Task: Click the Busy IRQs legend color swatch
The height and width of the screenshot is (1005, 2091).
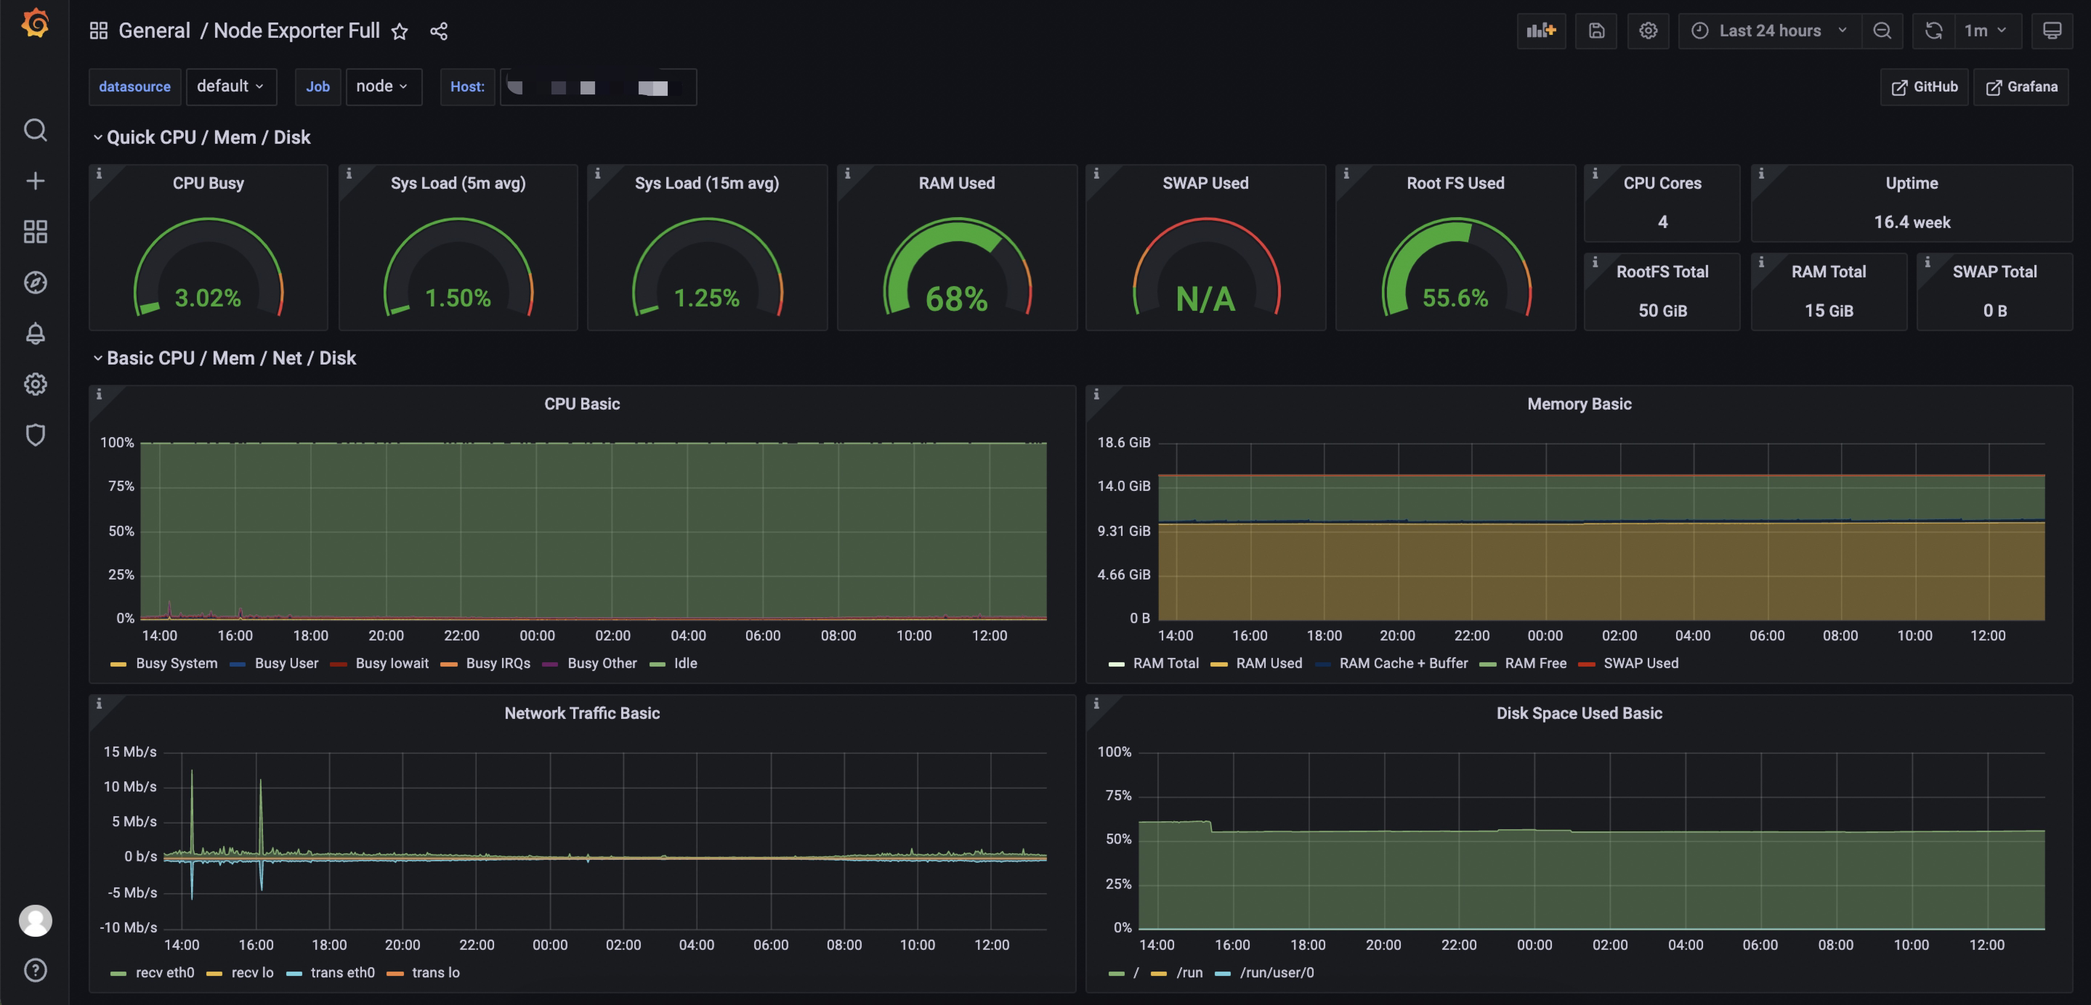Action: (449, 664)
